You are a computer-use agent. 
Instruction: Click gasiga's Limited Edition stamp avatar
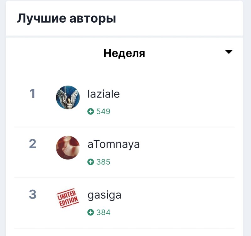68,198
